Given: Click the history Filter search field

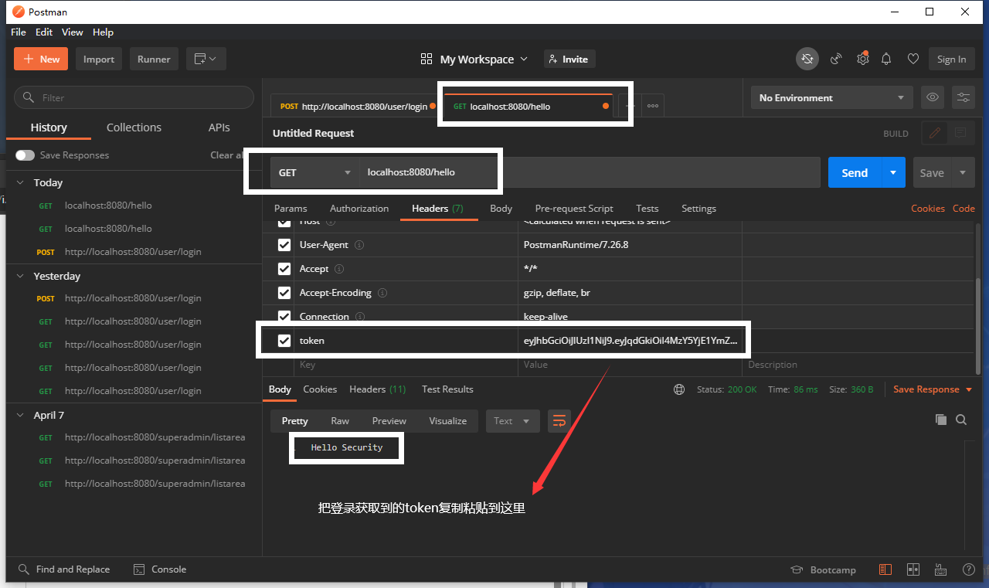Looking at the screenshot, I should click(134, 97).
